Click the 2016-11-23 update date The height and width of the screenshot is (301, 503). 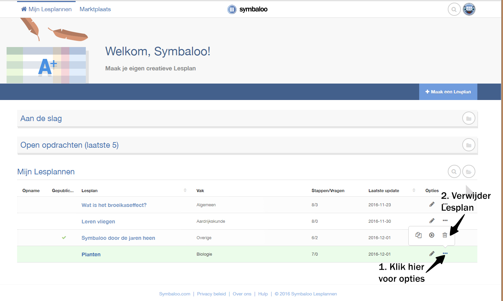click(380, 205)
